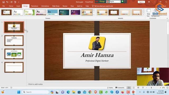Open Google Chrome from taskbar
The width and height of the screenshot is (169, 95).
point(90,92)
